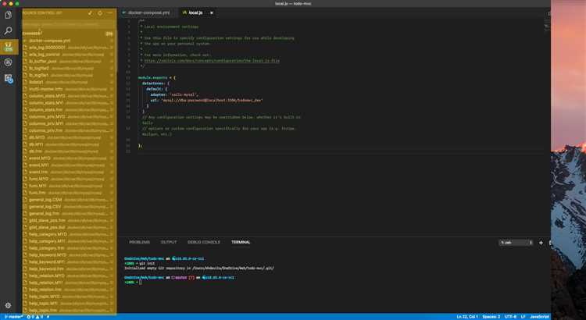
Task: Select db.frm in the changes list
Action: pos(69,151)
